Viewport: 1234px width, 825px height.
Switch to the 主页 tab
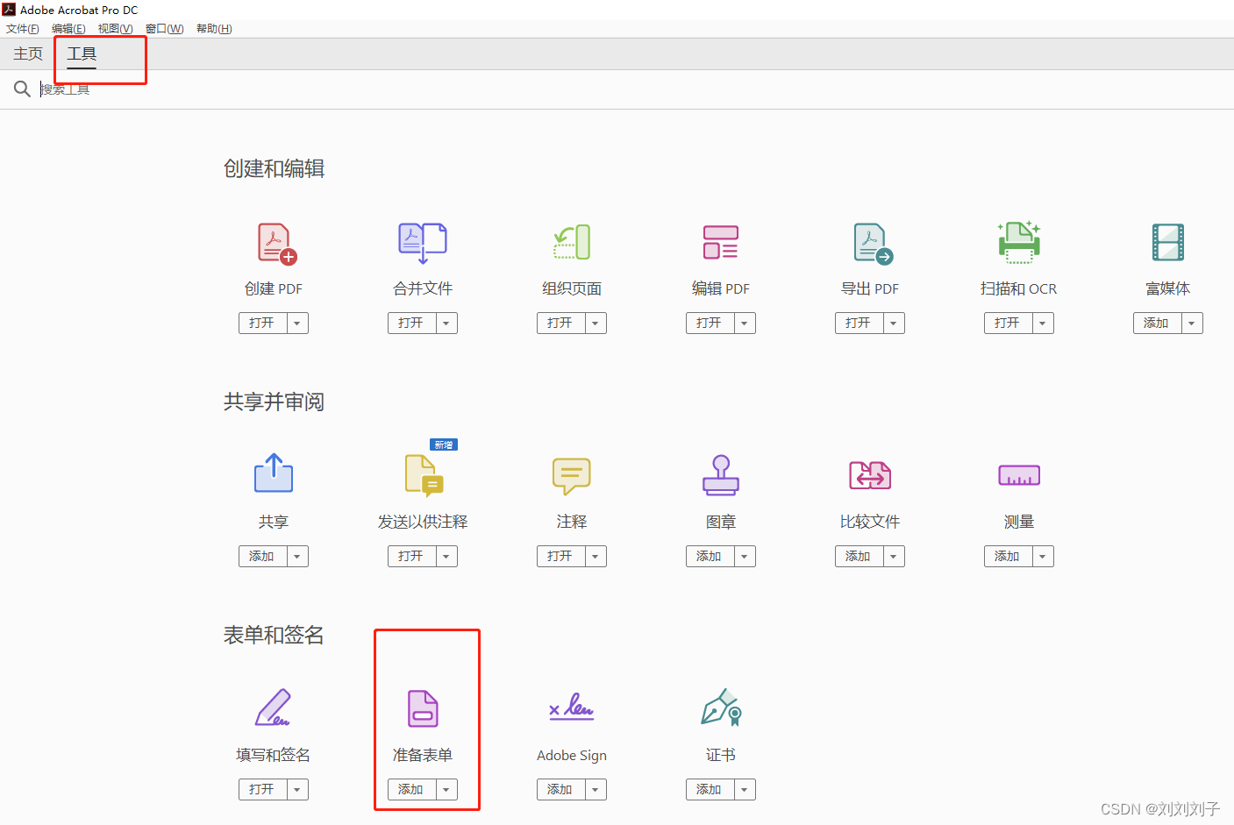[28, 53]
